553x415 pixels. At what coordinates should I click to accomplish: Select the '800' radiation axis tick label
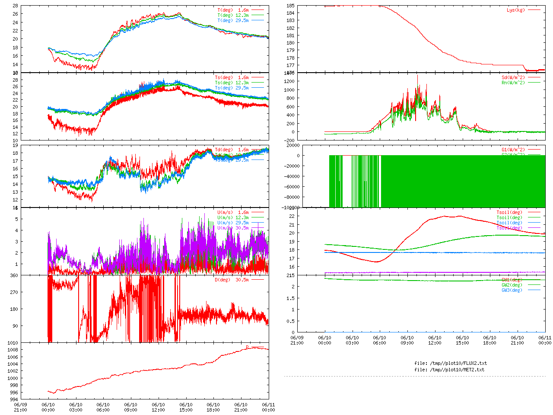[x=290, y=99]
